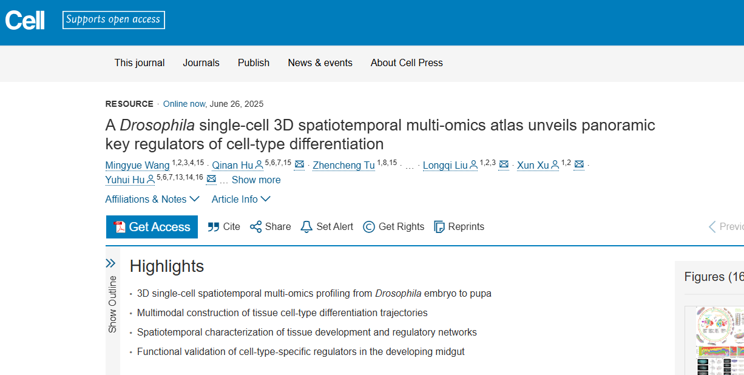Viewport: 744px width, 375px height.
Task: Expand the Show Outline sidebar arrows
Action: point(110,263)
